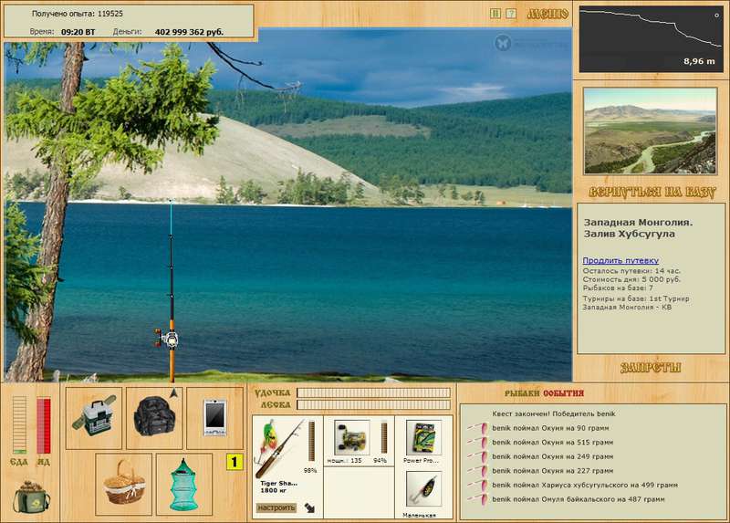Click the Турниры на базе: 1st Турнир text
This screenshot has width=730, height=523.
(x=636, y=298)
